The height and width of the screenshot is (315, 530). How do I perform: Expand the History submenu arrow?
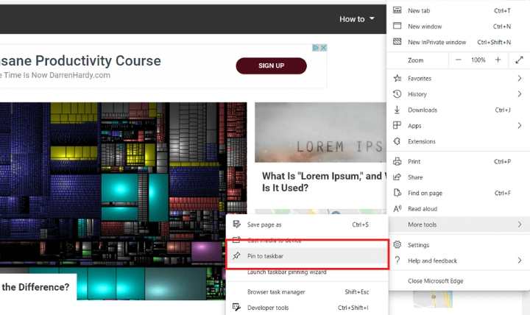(520, 94)
